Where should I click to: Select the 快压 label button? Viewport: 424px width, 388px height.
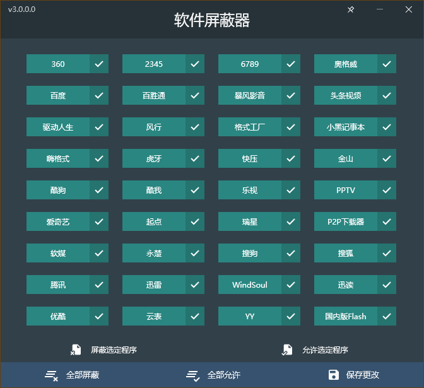pos(250,158)
